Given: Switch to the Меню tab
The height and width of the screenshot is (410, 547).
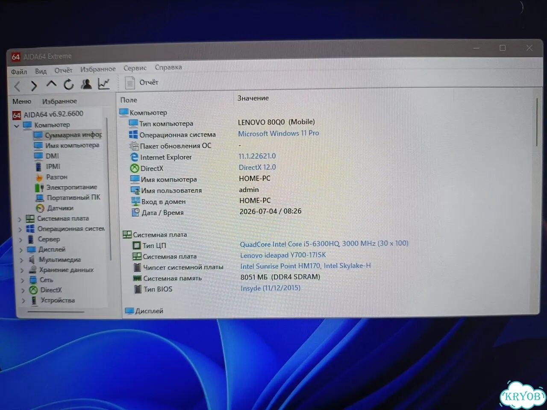Looking at the screenshot, I should click(x=22, y=102).
